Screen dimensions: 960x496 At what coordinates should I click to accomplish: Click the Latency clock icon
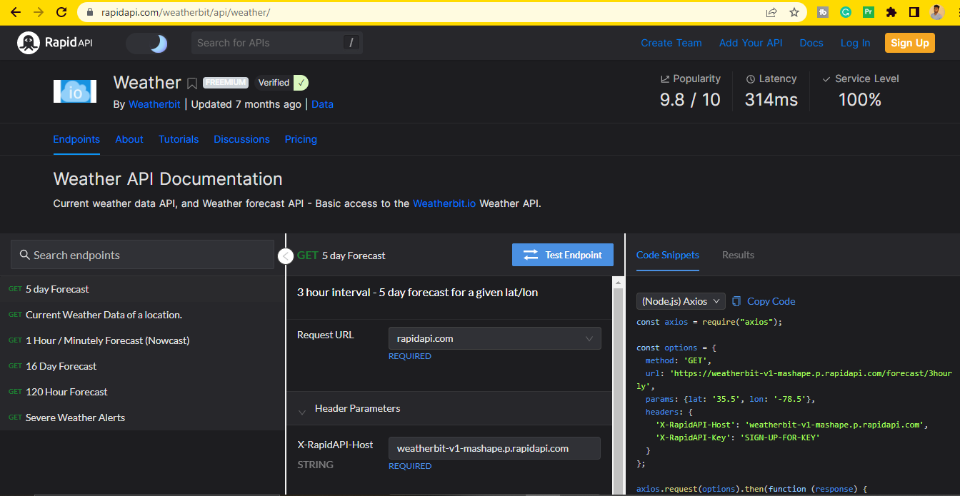point(751,79)
